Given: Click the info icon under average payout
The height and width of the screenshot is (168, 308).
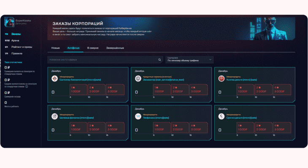Looking at the screenshot, I should (x=27, y=87).
